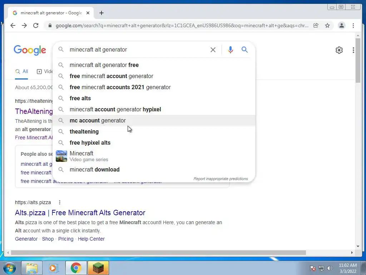Close the minecraft alt generator tab
Image resolution: width=366 pixels, height=275 pixels.
[88, 13]
